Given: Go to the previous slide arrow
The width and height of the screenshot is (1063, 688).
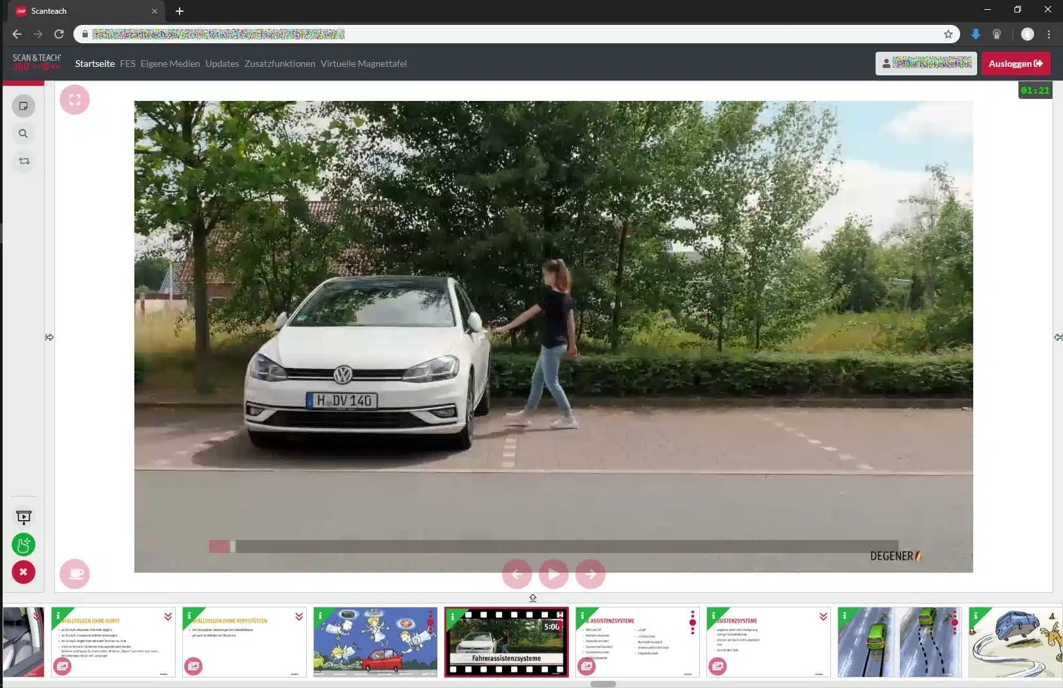Looking at the screenshot, I should tap(516, 574).
